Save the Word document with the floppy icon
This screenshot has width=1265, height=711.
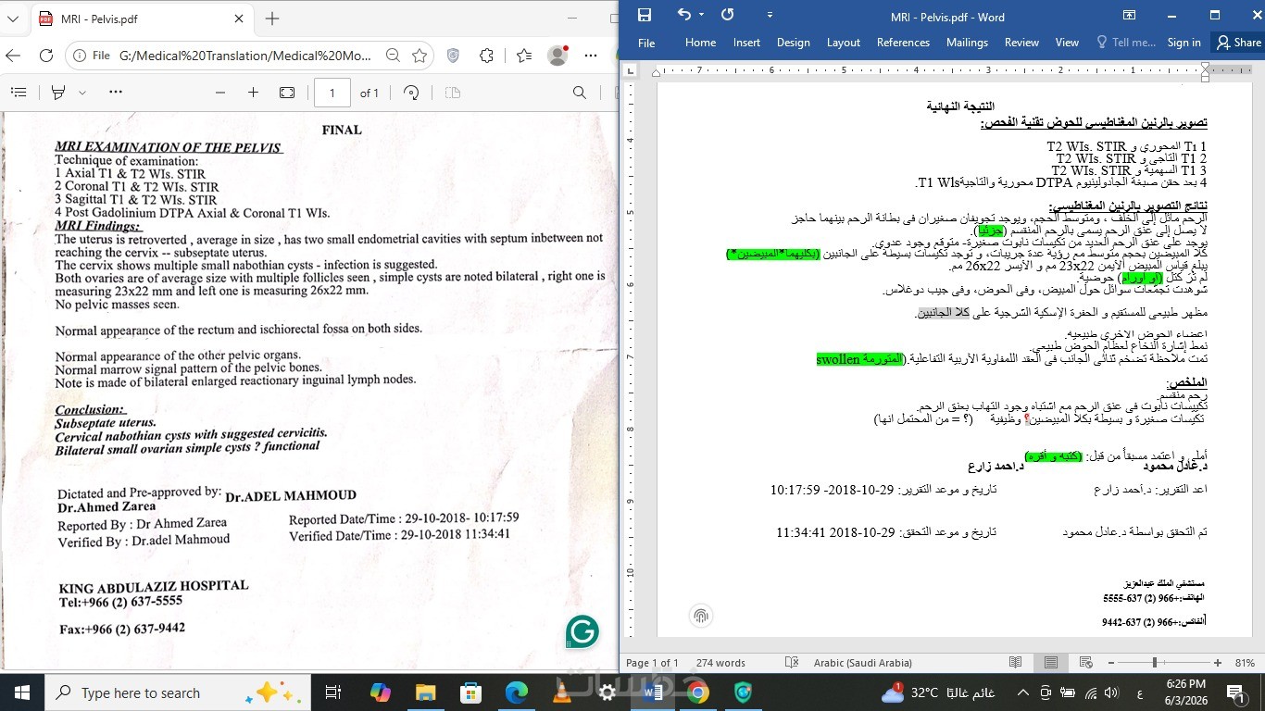[645, 15]
